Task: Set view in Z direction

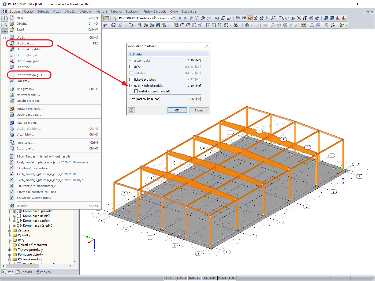Action: [x=220, y=25]
